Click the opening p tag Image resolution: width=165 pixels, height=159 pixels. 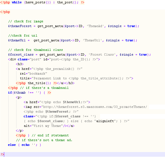click(x=19, y=97)
